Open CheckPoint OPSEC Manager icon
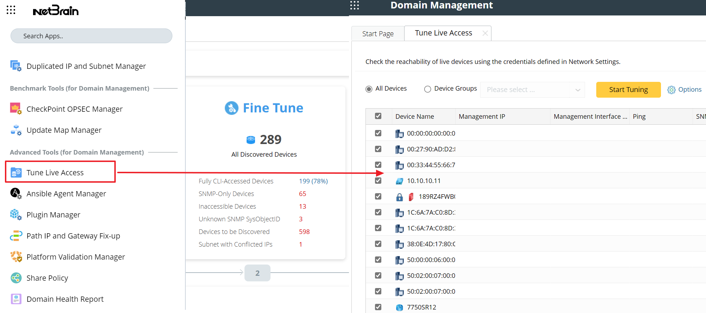The image size is (706, 313). pyautogui.click(x=16, y=109)
